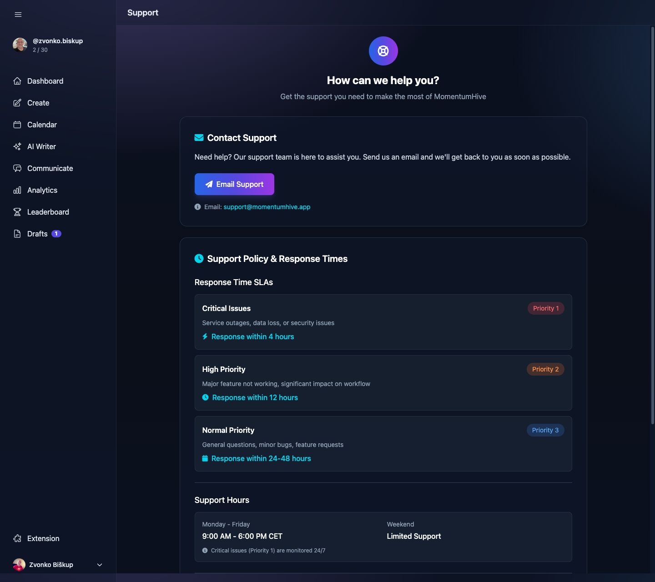
Task: Click the clock icon for 12 hours response
Action: pyautogui.click(x=206, y=397)
